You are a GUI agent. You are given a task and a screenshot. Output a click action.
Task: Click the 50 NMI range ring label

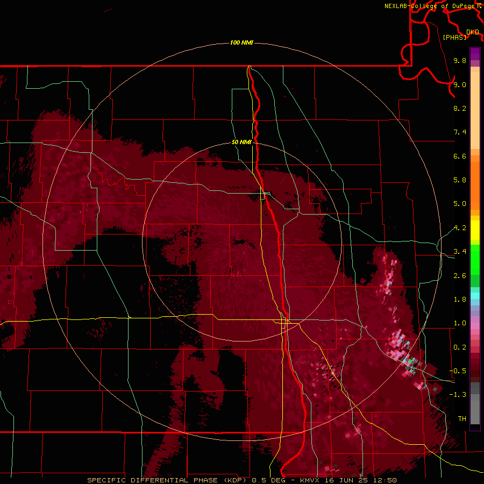click(241, 142)
